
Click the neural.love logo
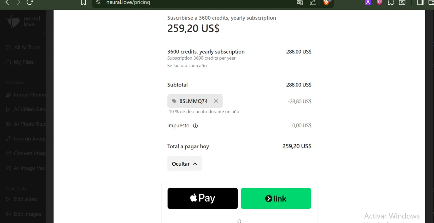click(23, 22)
